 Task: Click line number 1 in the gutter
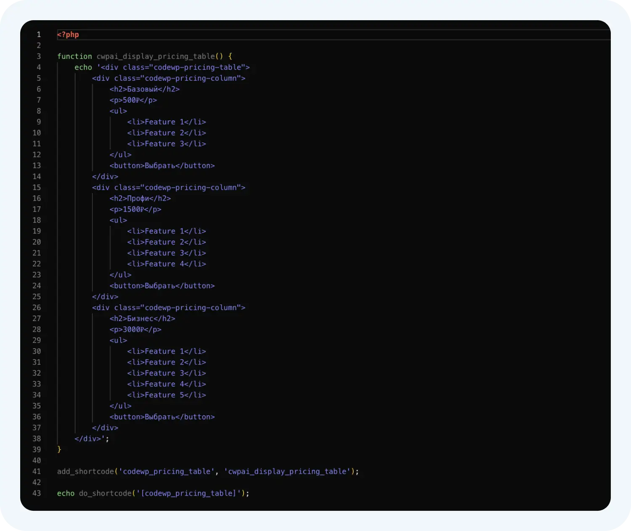point(39,35)
